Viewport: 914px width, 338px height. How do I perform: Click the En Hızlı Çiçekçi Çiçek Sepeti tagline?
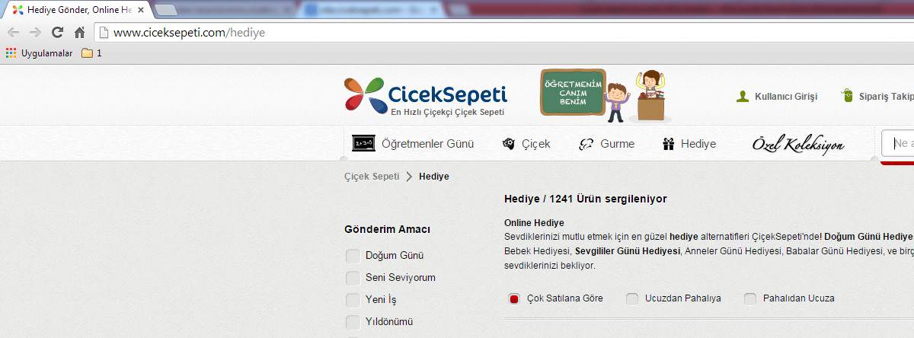(447, 112)
